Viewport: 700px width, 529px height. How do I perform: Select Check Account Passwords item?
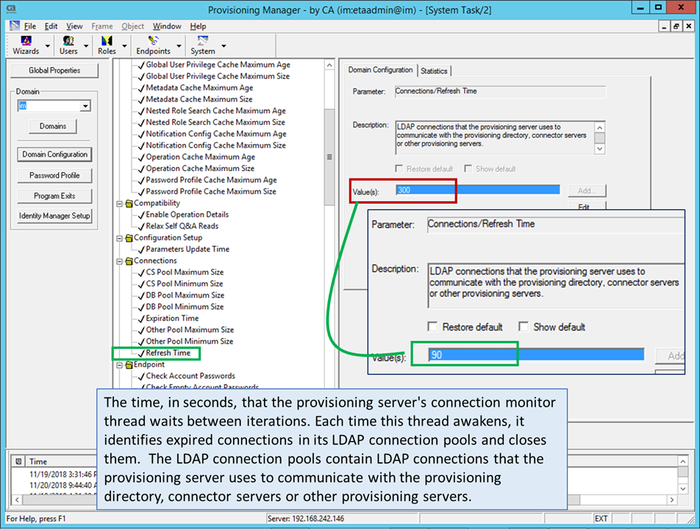[190, 376]
